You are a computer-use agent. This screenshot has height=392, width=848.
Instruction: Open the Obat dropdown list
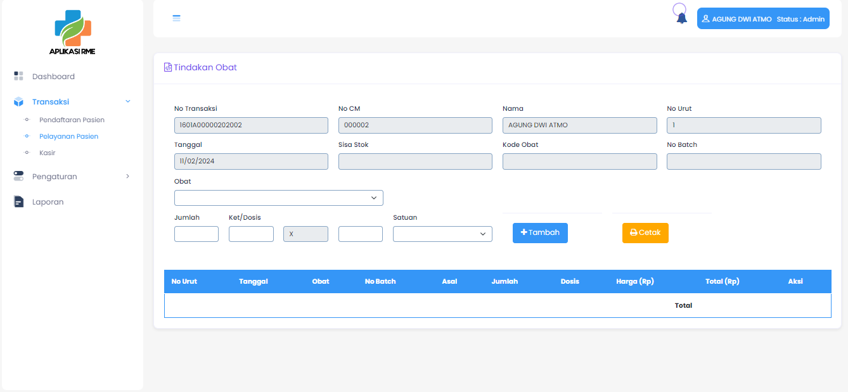pos(278,198)
